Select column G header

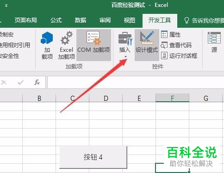(x=206, y=98)
